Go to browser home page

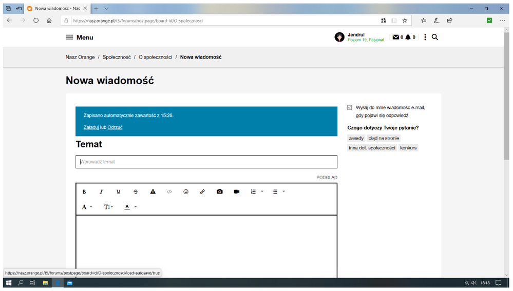[49, 20]
